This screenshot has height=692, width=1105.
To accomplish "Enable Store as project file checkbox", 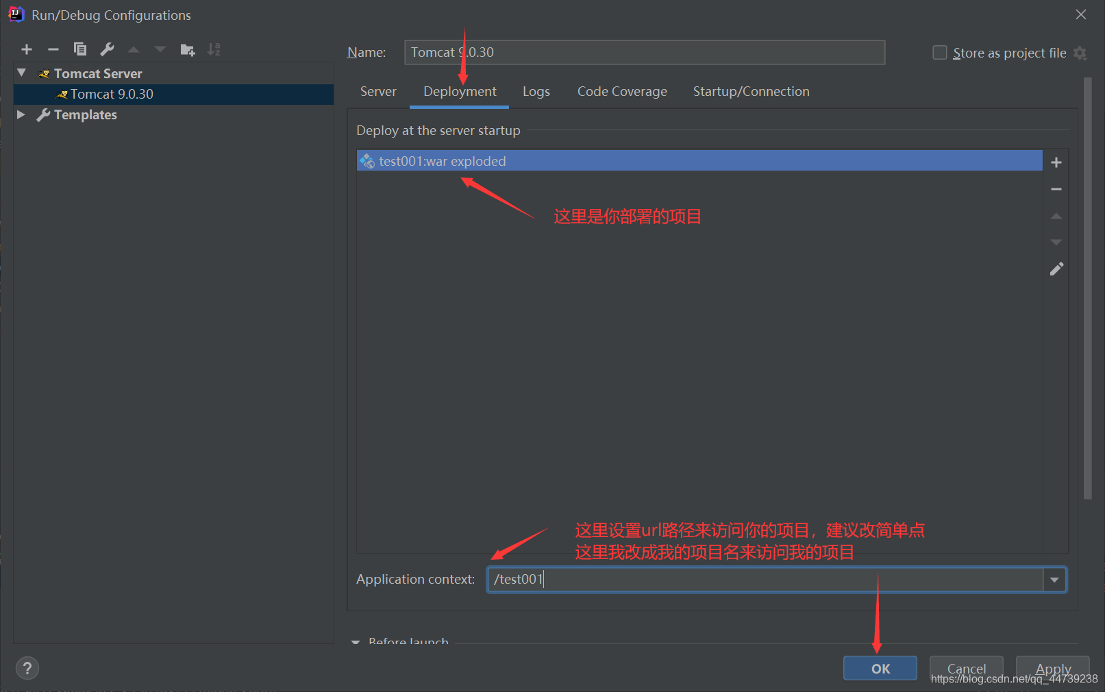I will point(940,53).
